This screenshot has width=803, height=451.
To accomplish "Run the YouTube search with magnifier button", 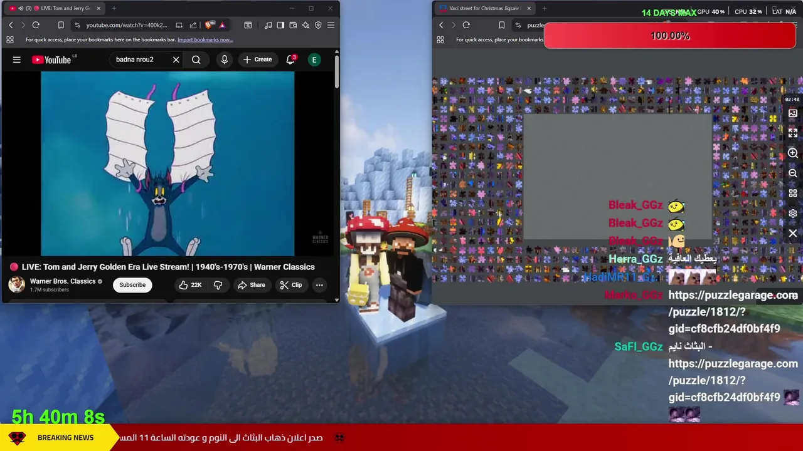I will coord(196,60).
